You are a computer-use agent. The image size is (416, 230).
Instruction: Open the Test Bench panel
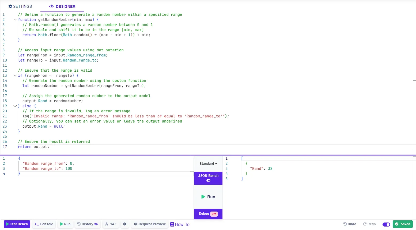click(17, 224)
